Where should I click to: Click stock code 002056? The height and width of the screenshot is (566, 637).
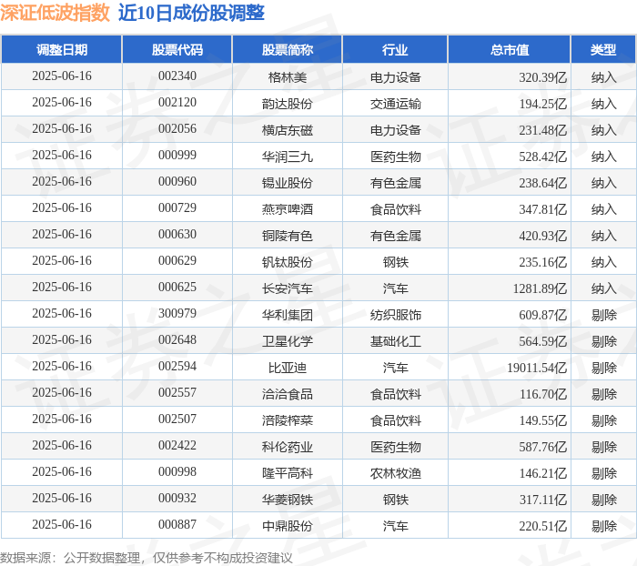(177, 129)
